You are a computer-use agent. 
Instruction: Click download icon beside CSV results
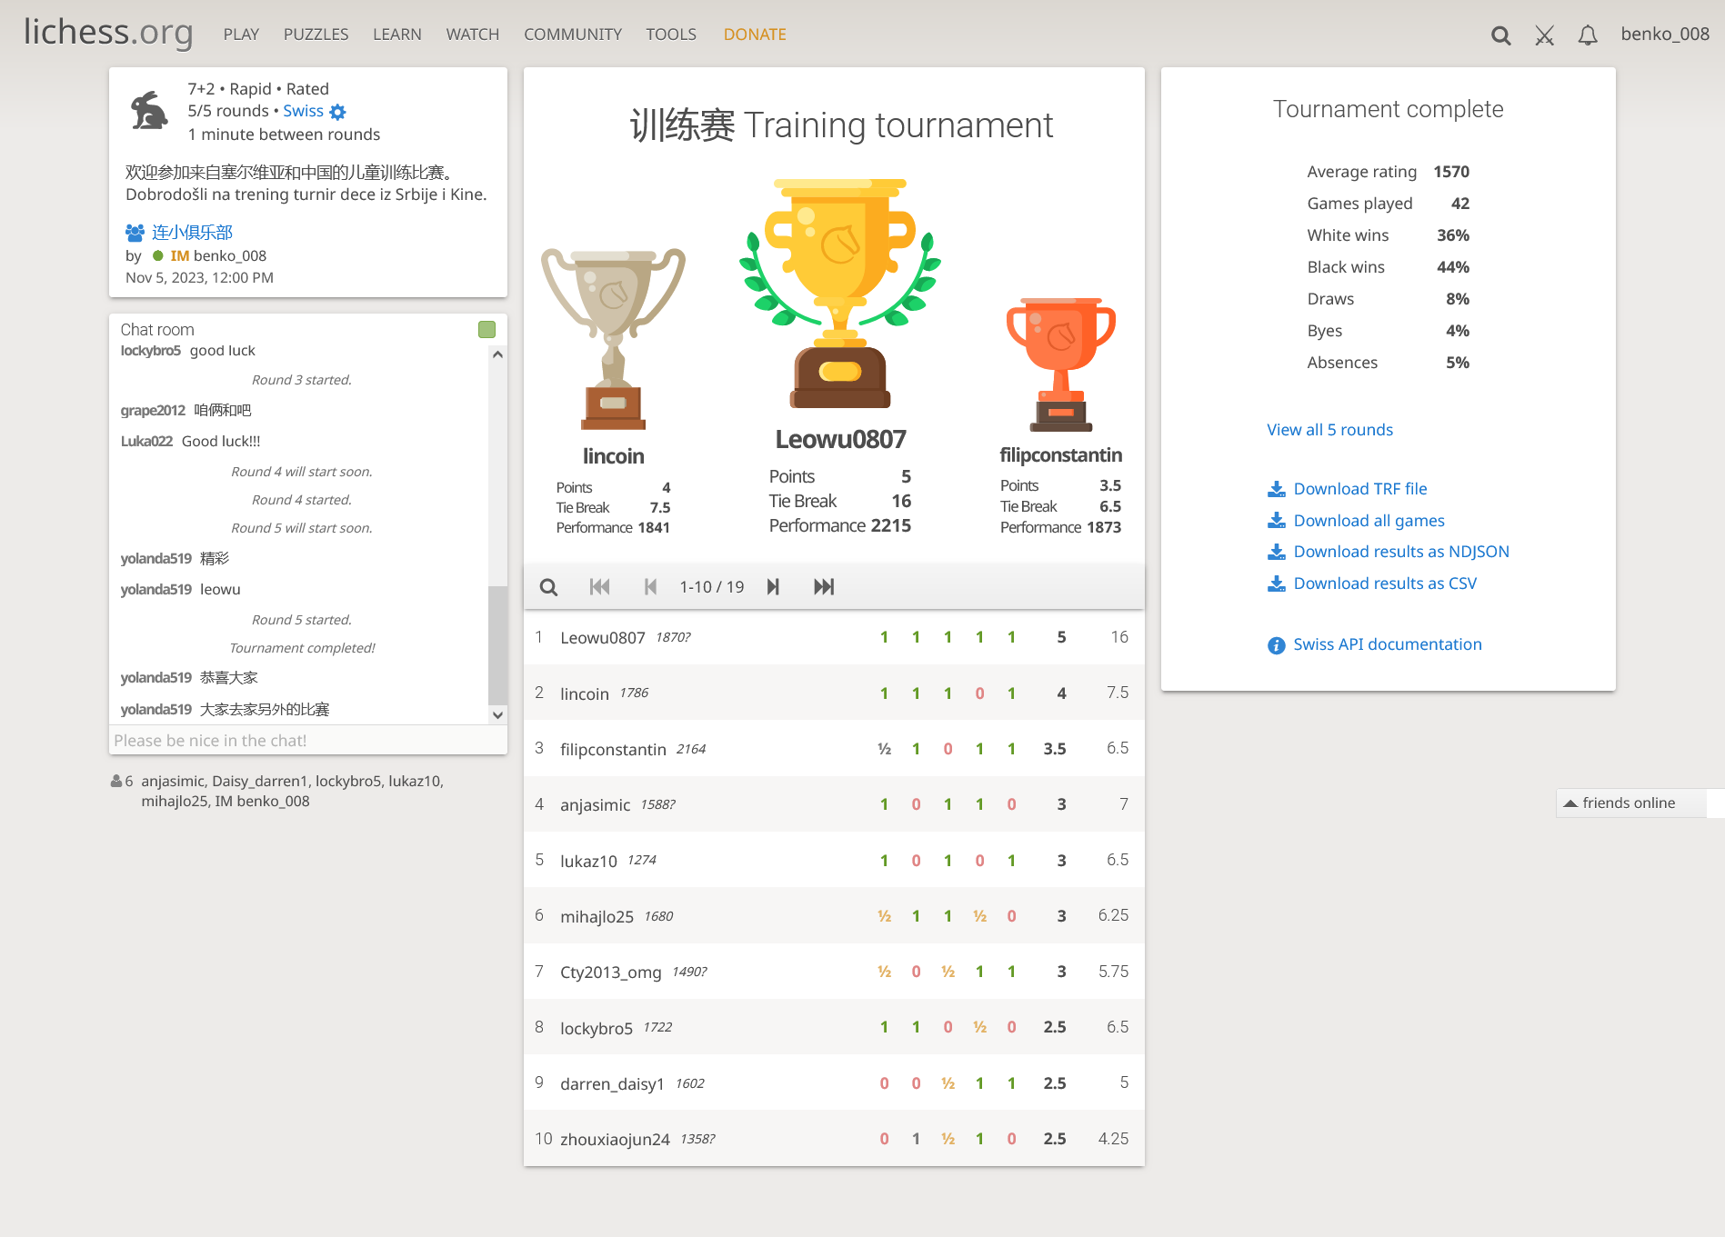[1277, 584]
